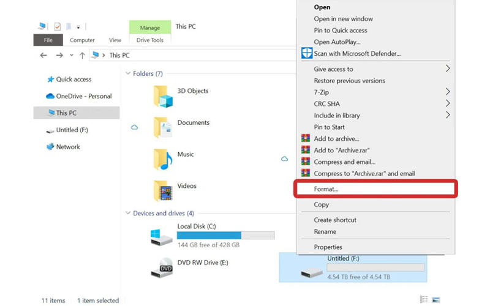Open the File tab
The image size is (490, 306).
(x=48, y=40)
